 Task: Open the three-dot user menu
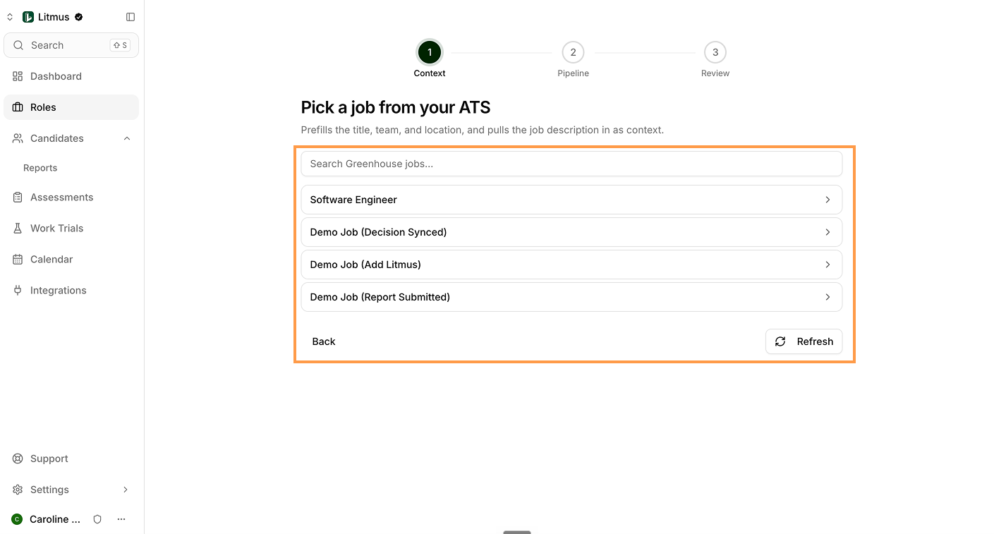pos(121,519)
